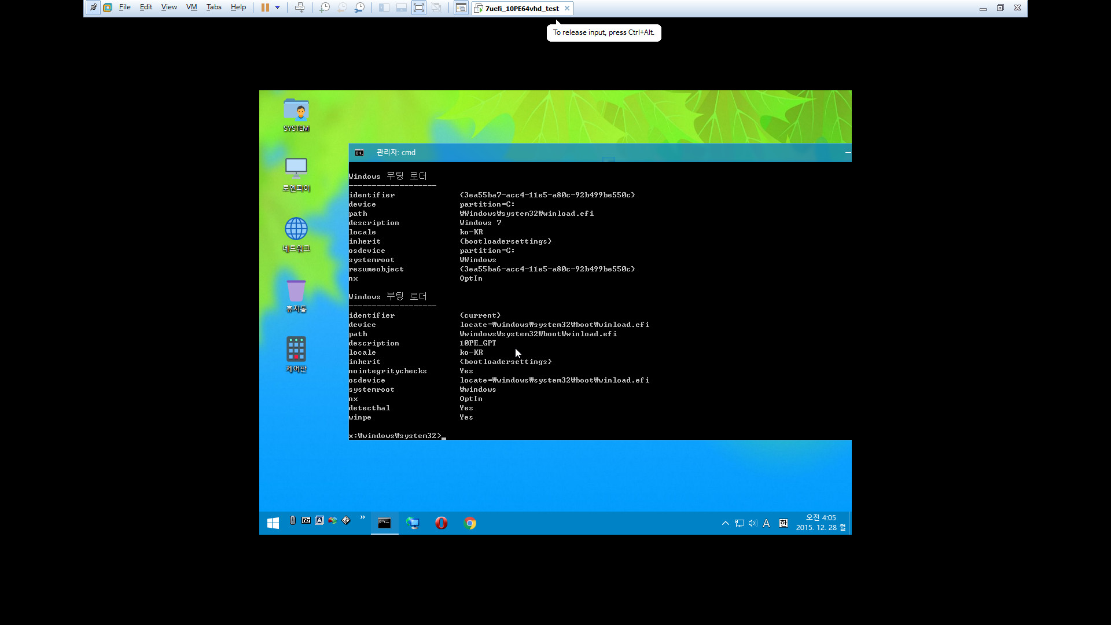The height and width of the screenshot is (625, 1111).
Task: Click the nointegritychecks entry in cmd
Action: pos(388,371)
